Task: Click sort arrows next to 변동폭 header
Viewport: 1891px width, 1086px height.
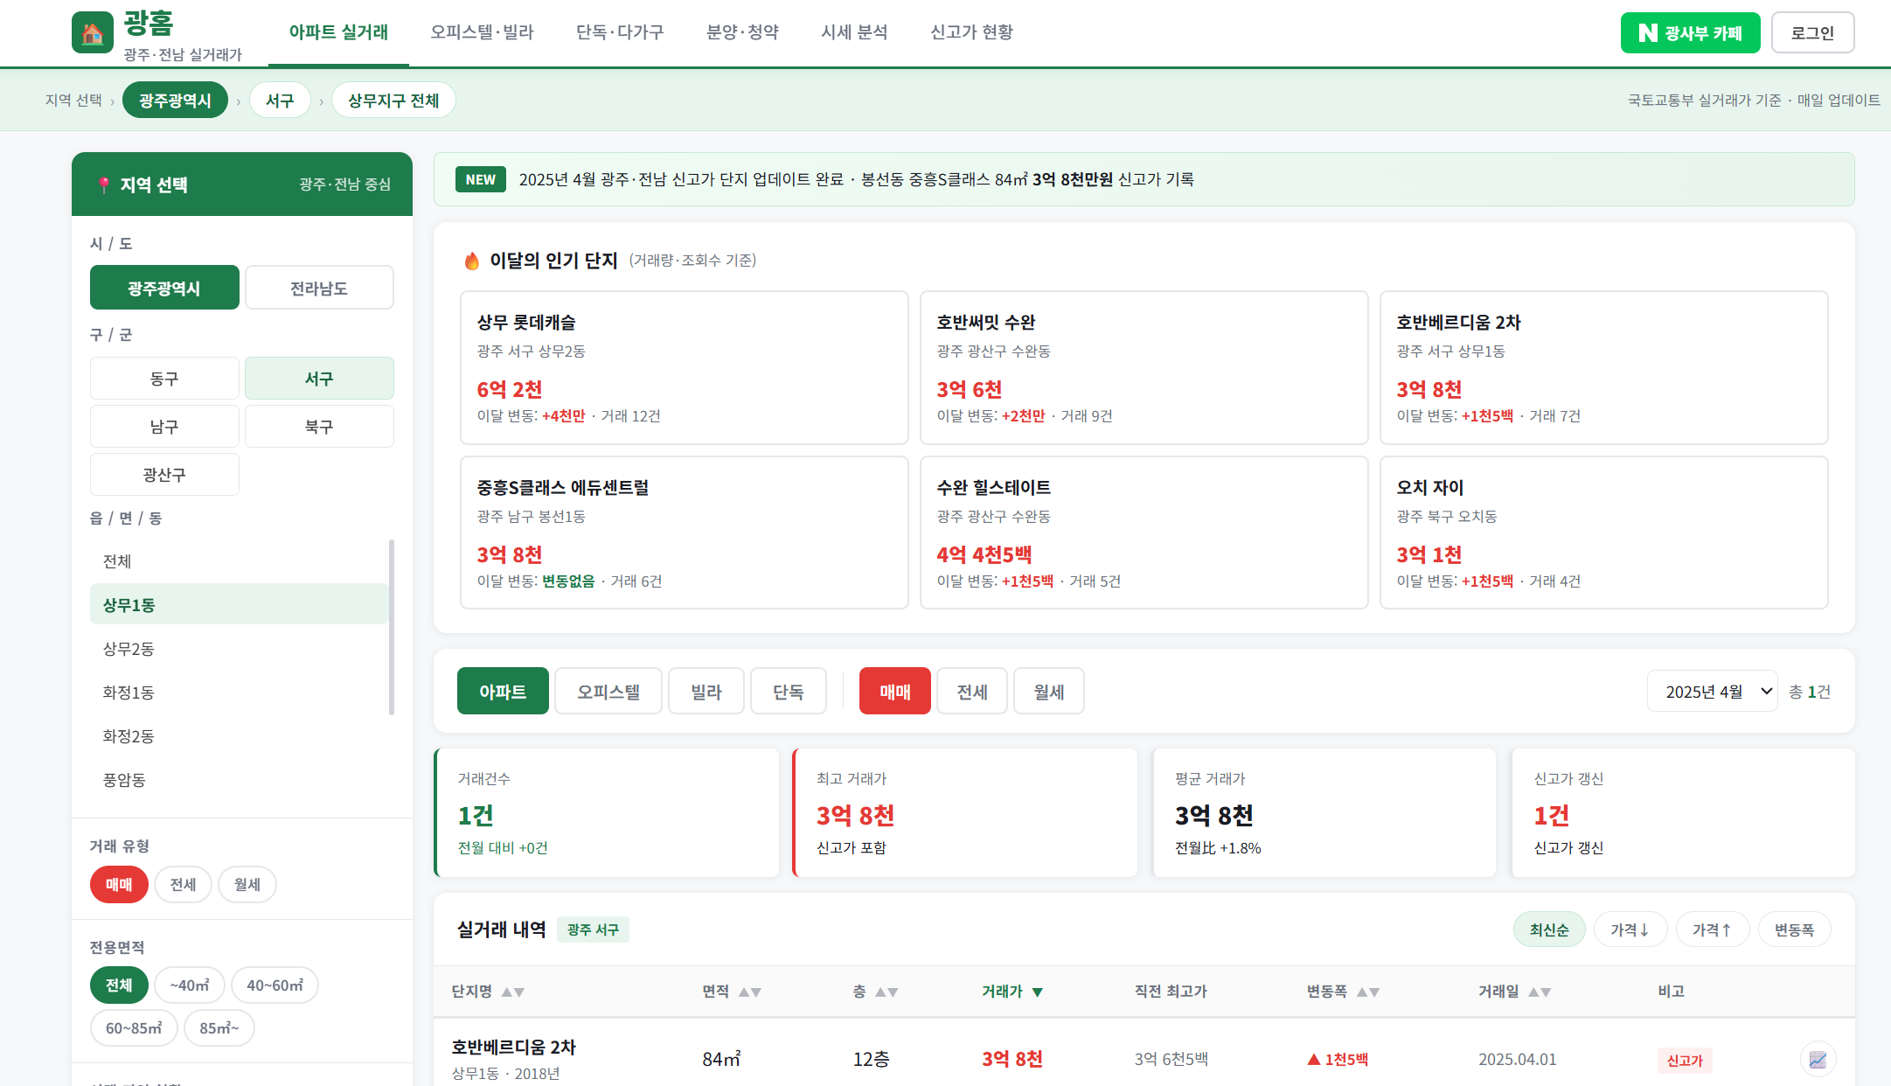Action: (1367, 992)
